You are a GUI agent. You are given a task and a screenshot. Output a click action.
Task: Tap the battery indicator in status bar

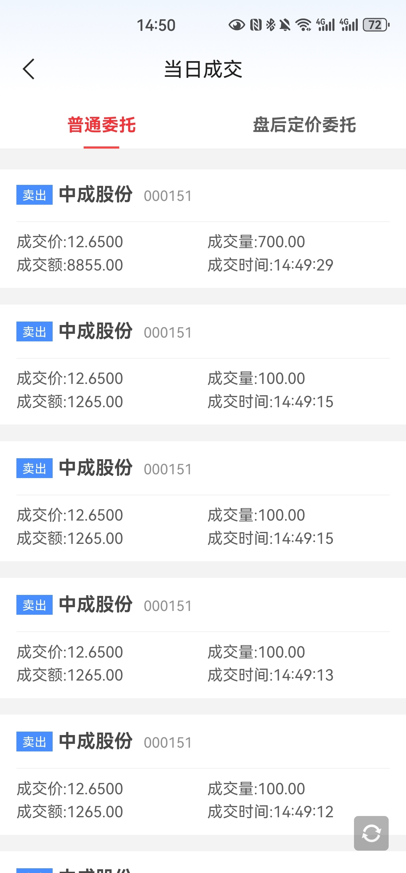[376, 25]
